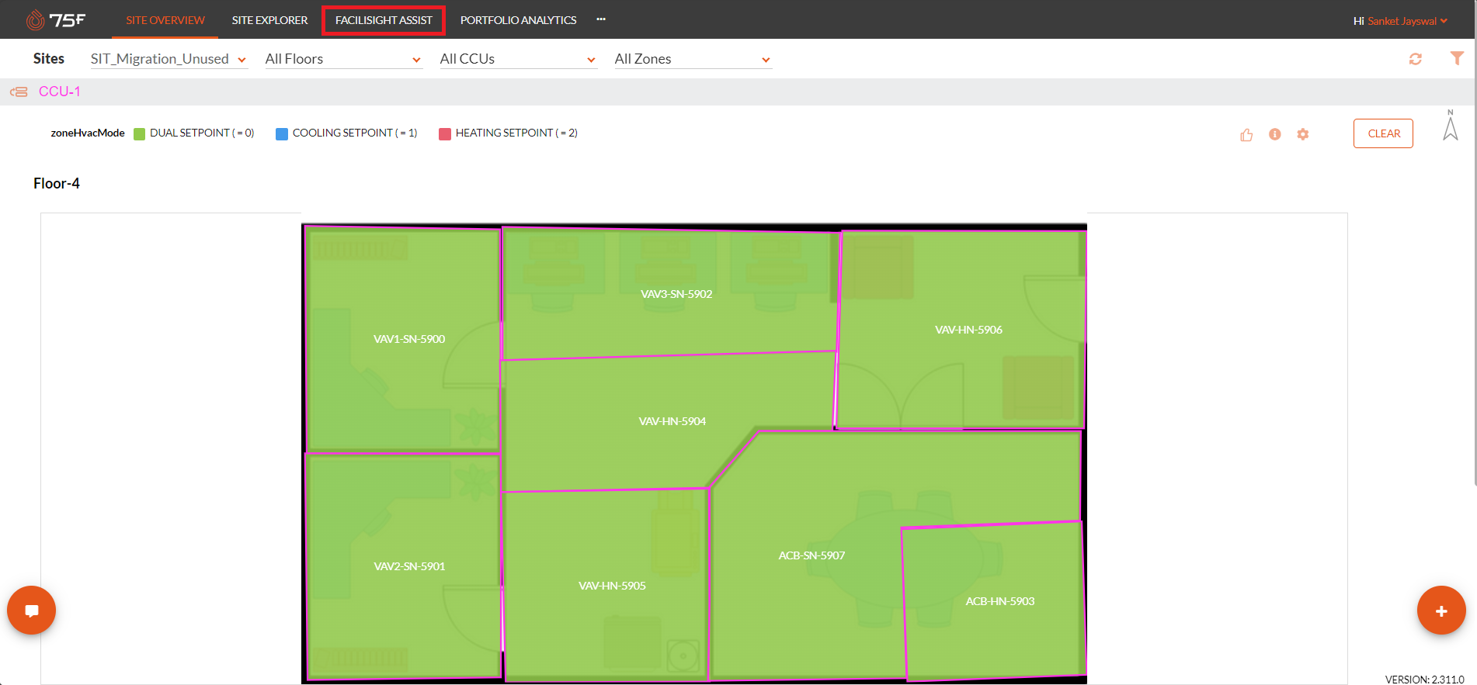Image resolution: width=1477 pixels, height=685 pixels.
Task: Open the heatmap settings gear icon
Action: [1303, 134]
